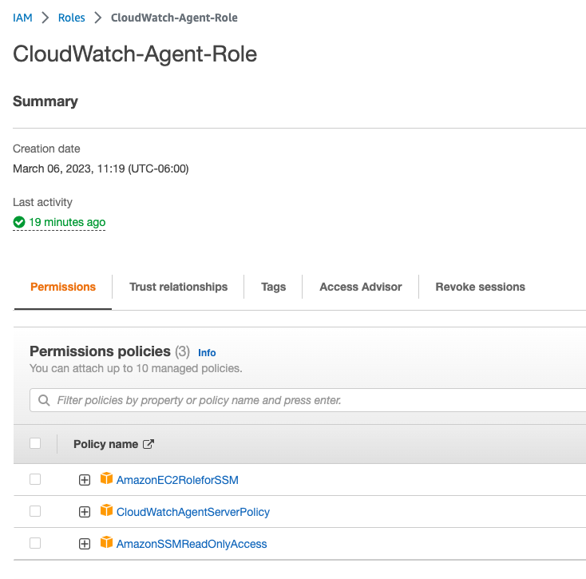Select the AmazonEC2RoleforSSM checkbox

tap(35, 479)
